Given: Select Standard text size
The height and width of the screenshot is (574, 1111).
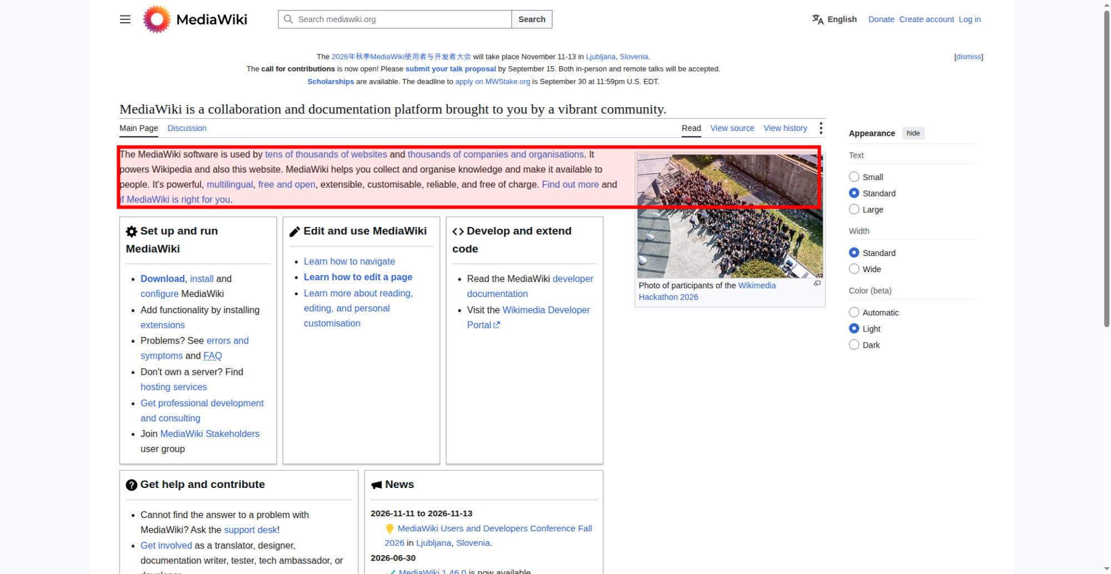Looking at the screenshot, I should tap(854, 193).
